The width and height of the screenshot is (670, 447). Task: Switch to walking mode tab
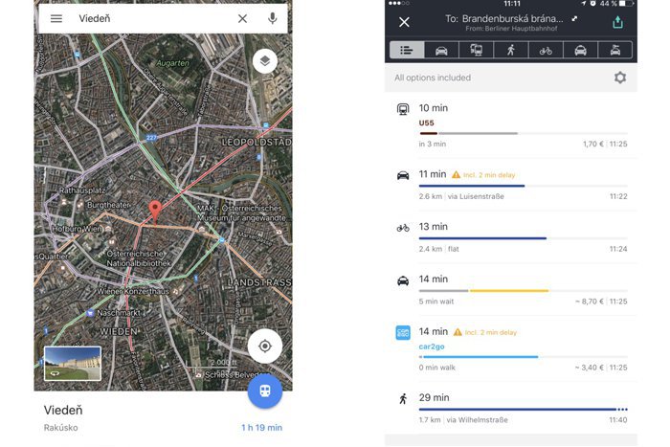click(x=510, y=50)
